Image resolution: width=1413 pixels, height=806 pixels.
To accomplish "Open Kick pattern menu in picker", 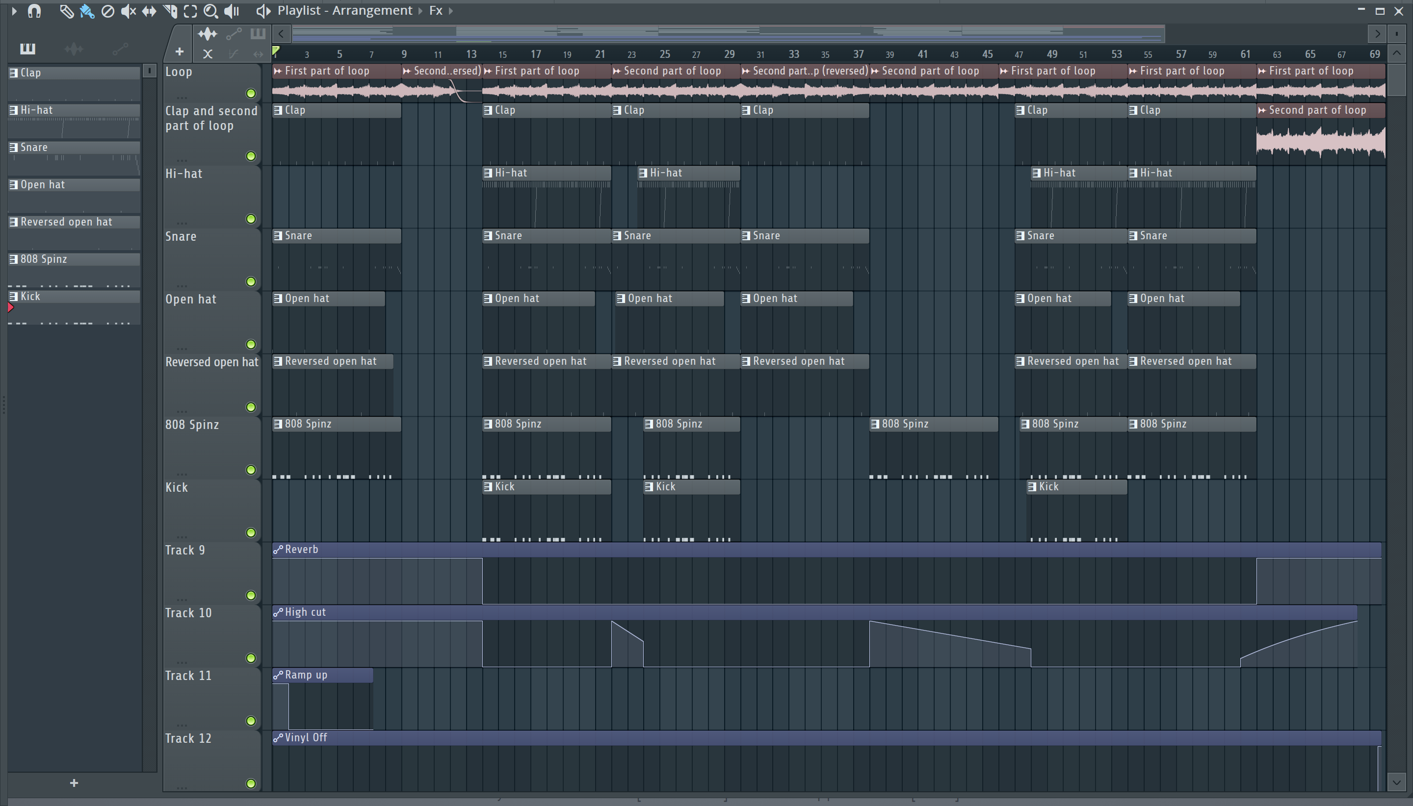I will click(13, 296).
